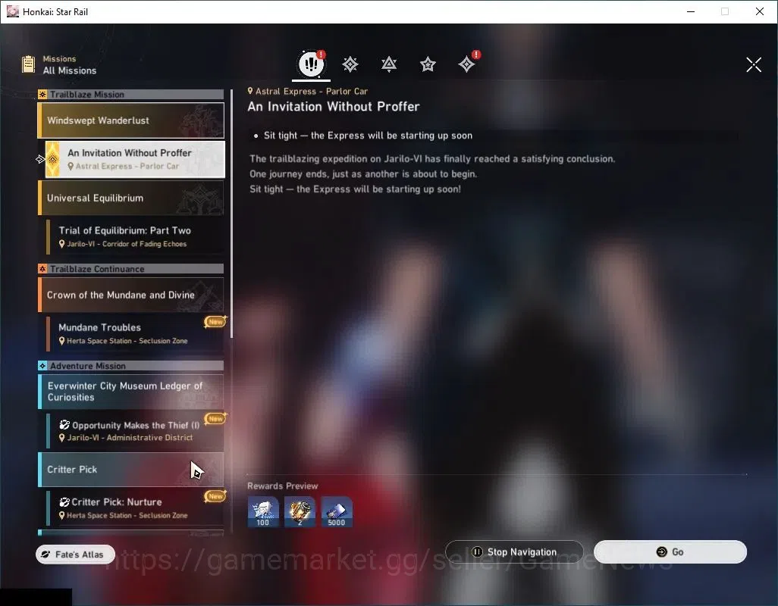Click the Trailblaze Mission section header
This screenshot has height=606, width=778.
(x=131, y=94)
